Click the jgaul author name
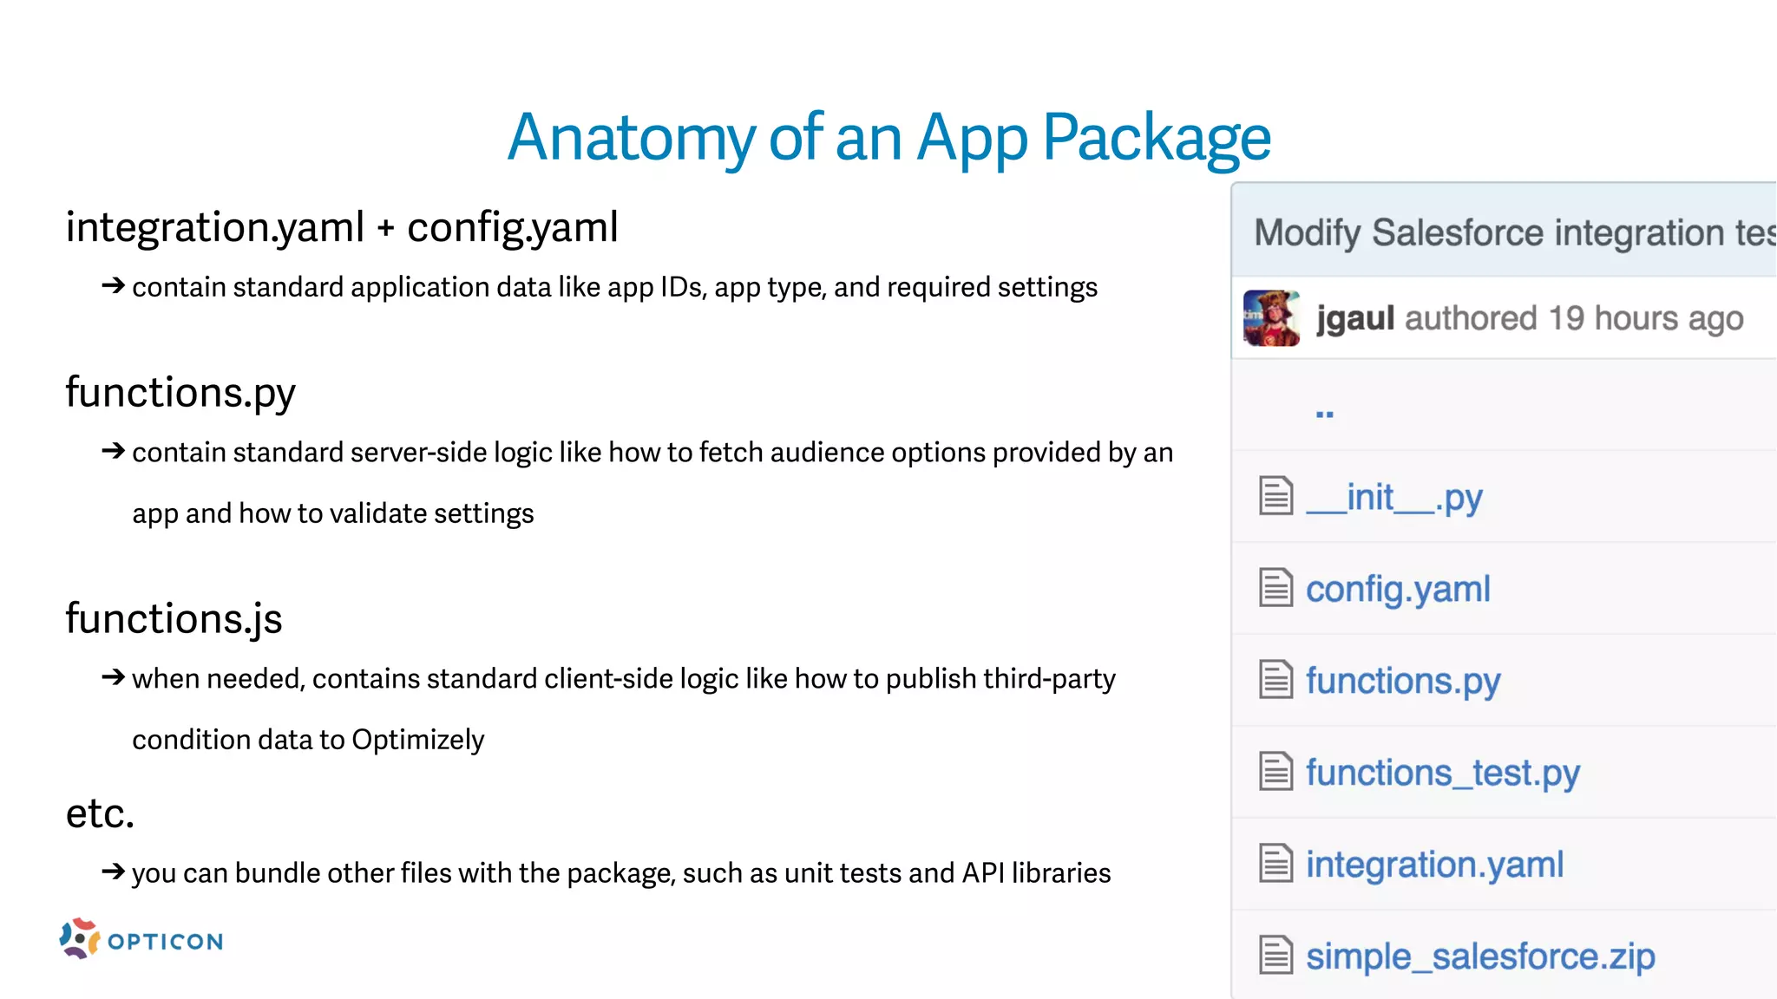This screenshot has height=999, width=1777. tap(1355, 320)
